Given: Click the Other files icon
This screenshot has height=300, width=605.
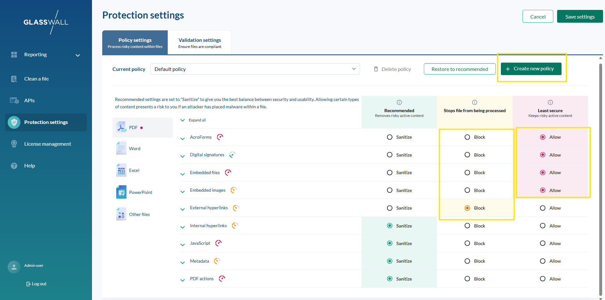Looking at the screenshot, I should pyautogui.click(x=121, y=214).
